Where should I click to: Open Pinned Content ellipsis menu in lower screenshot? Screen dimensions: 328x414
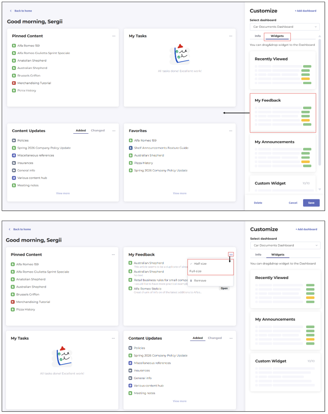pos(113,254)
